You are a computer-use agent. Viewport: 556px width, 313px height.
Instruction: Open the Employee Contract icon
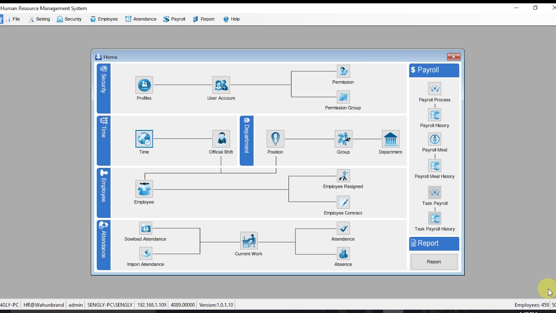[343, 202]
